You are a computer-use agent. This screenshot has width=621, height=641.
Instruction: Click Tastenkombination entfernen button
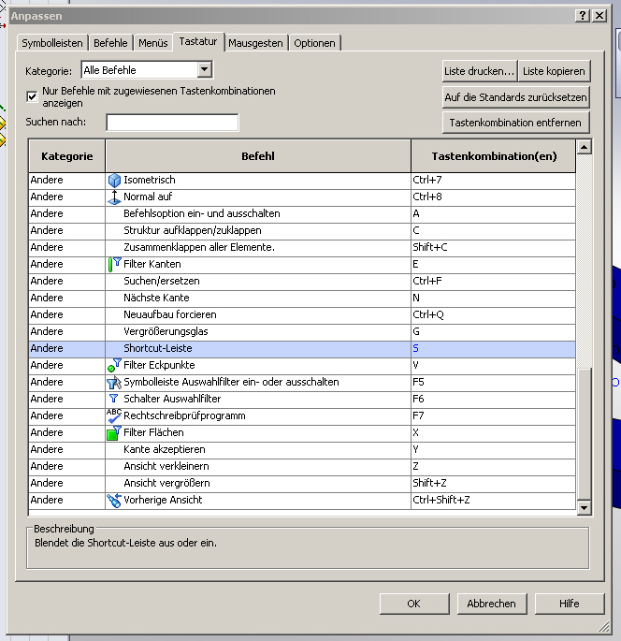516,123
